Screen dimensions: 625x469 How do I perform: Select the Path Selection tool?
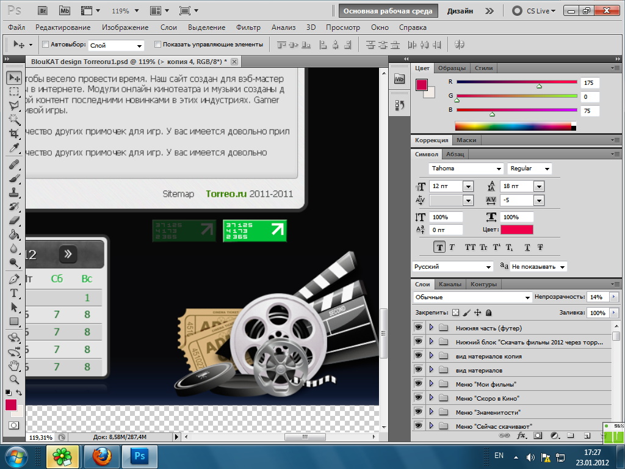point(14,307)
